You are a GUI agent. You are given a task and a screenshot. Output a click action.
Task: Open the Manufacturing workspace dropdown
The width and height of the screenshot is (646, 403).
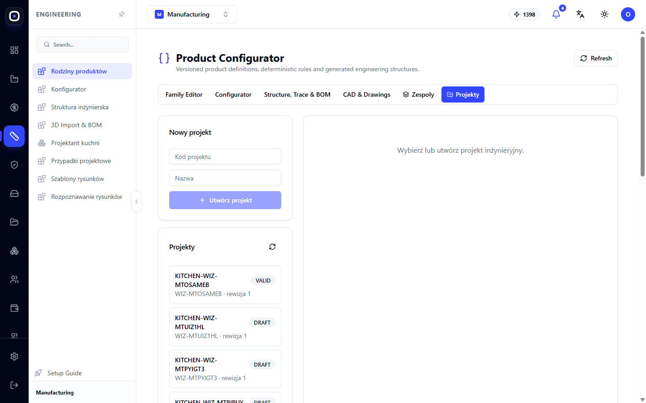[192, 14]
